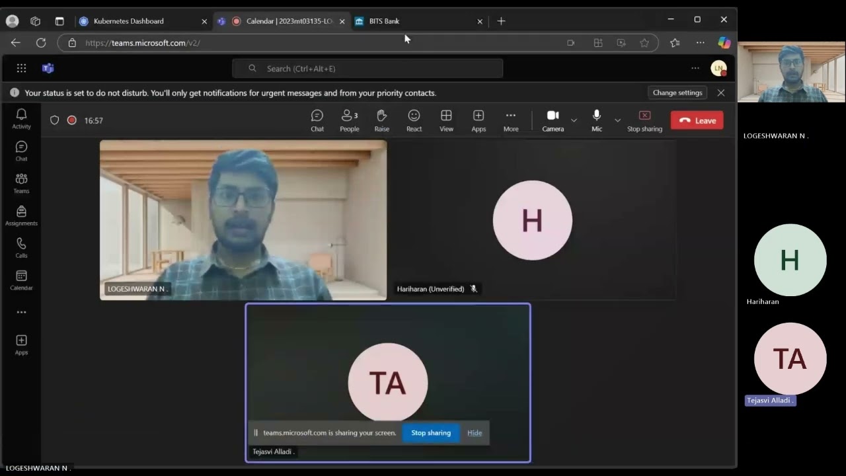The image size is (846, 476).
Task: Open Activity in Teams sidebar
Action: [x=21, y=118]
